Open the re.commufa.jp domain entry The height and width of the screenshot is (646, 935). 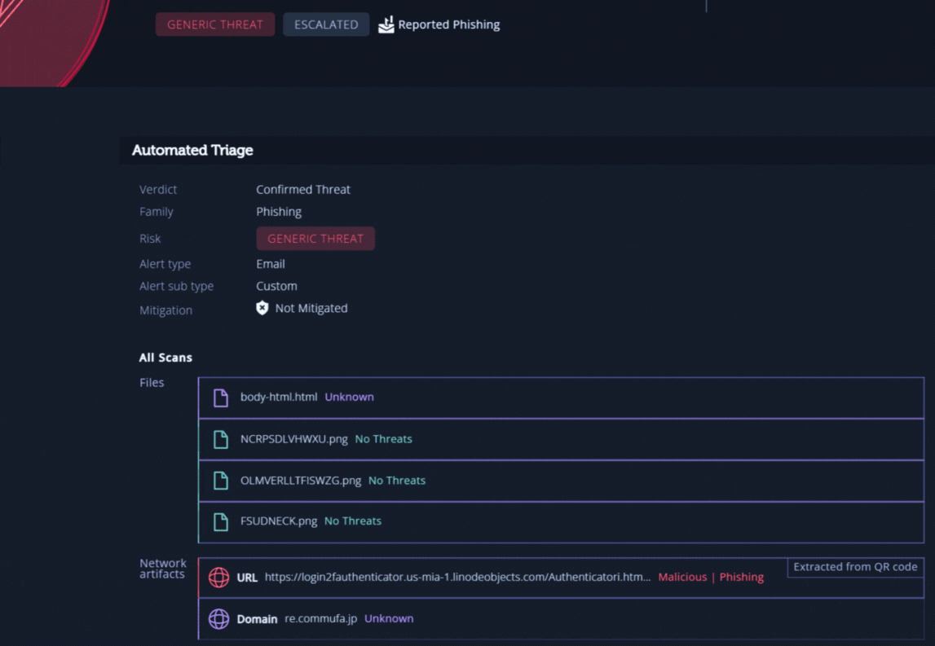point(320,619)
